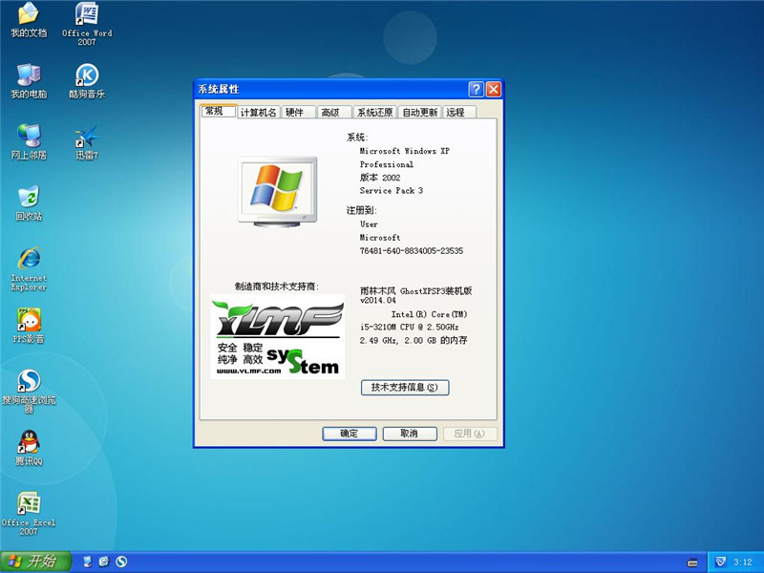
Task: Select the Office Word 2007 desktop shortcut
Action: click(87, 23)
